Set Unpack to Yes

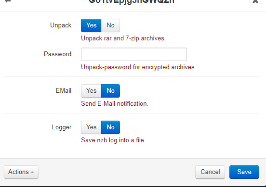[x=91, y=25]
